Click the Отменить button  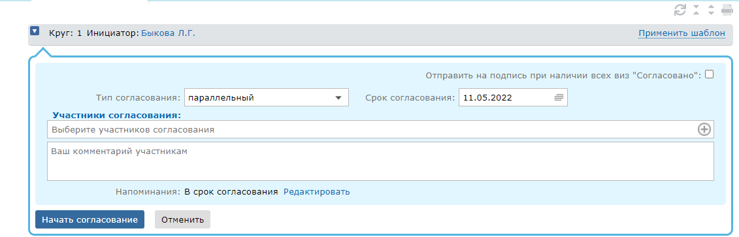182,219
